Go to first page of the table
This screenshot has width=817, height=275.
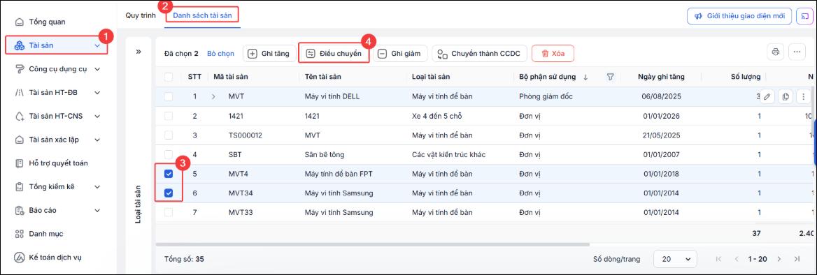pyautogui.click(x=719, y=259)
